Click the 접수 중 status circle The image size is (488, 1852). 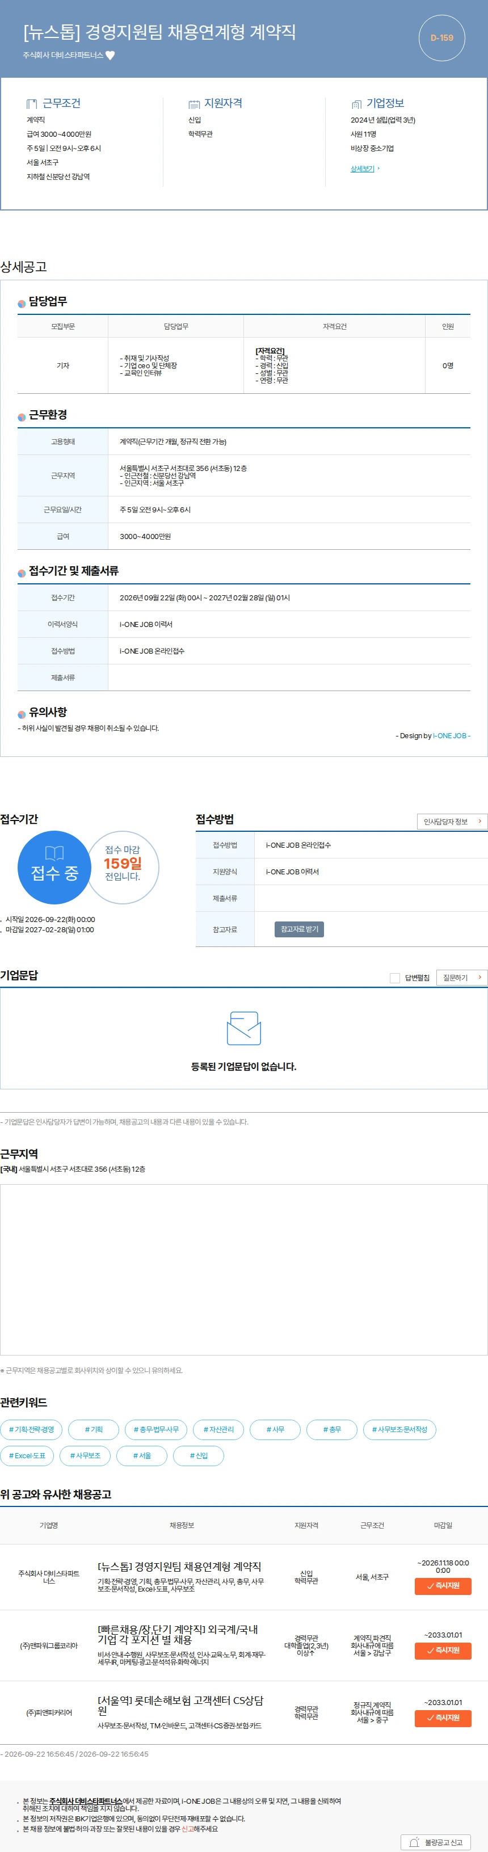click(x=54, y=867)
